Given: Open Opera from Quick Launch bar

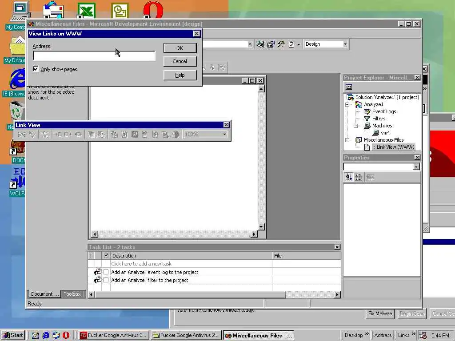Looking at the screenshot, I should point(66,335).
